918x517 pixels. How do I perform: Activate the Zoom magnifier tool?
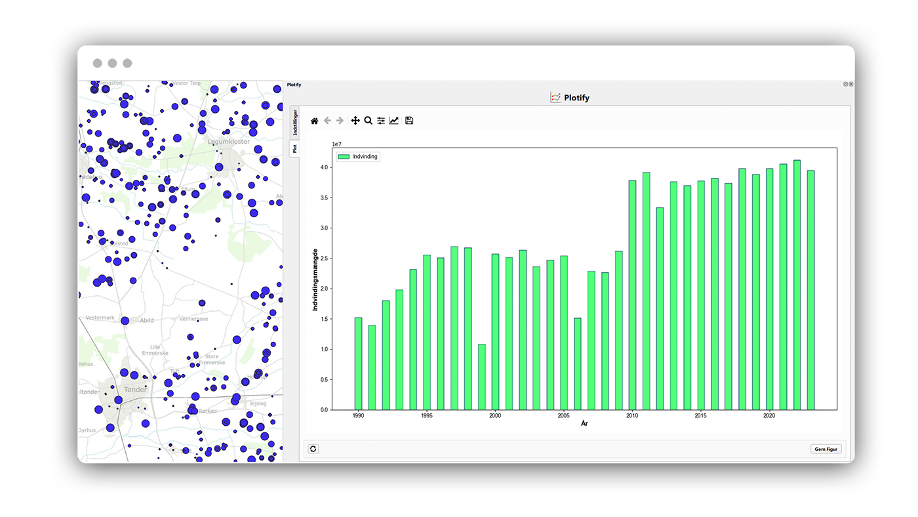coord(369,121)
